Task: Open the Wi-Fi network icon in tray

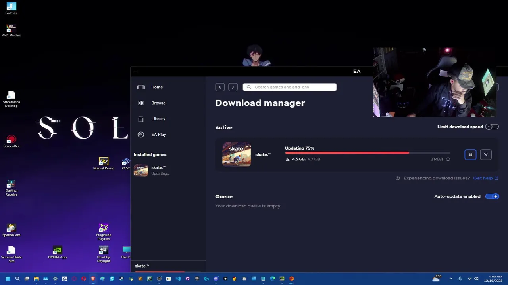Action: 470,279
